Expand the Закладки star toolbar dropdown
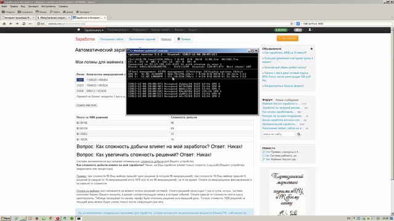Screen dimensions: 394x221 click(x=84, y=12)
